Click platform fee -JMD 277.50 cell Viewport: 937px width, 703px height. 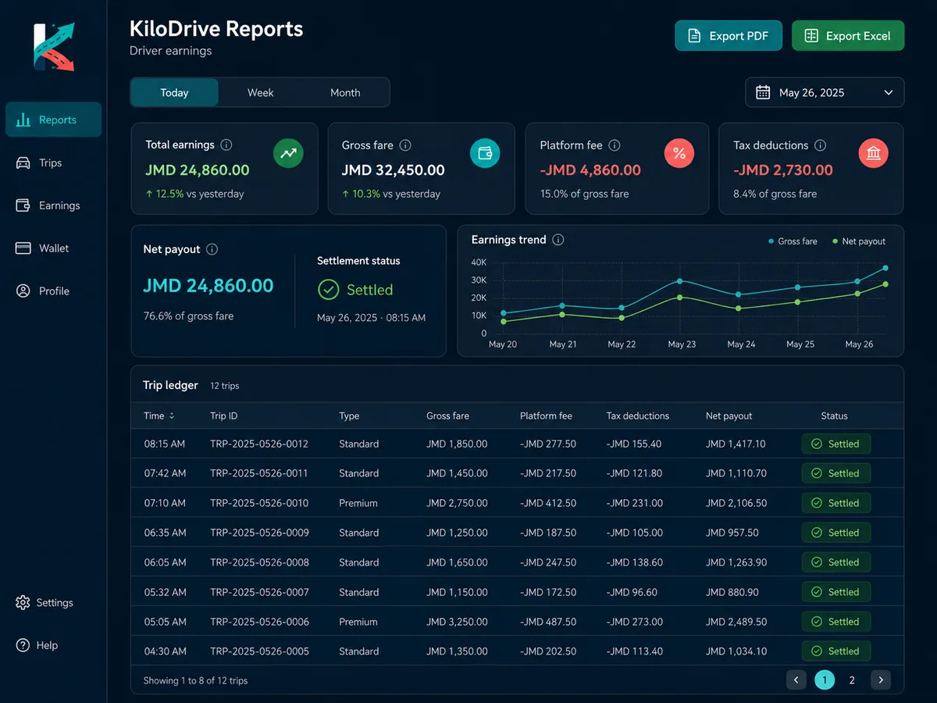pyautogui.click(x=548, y=444)
